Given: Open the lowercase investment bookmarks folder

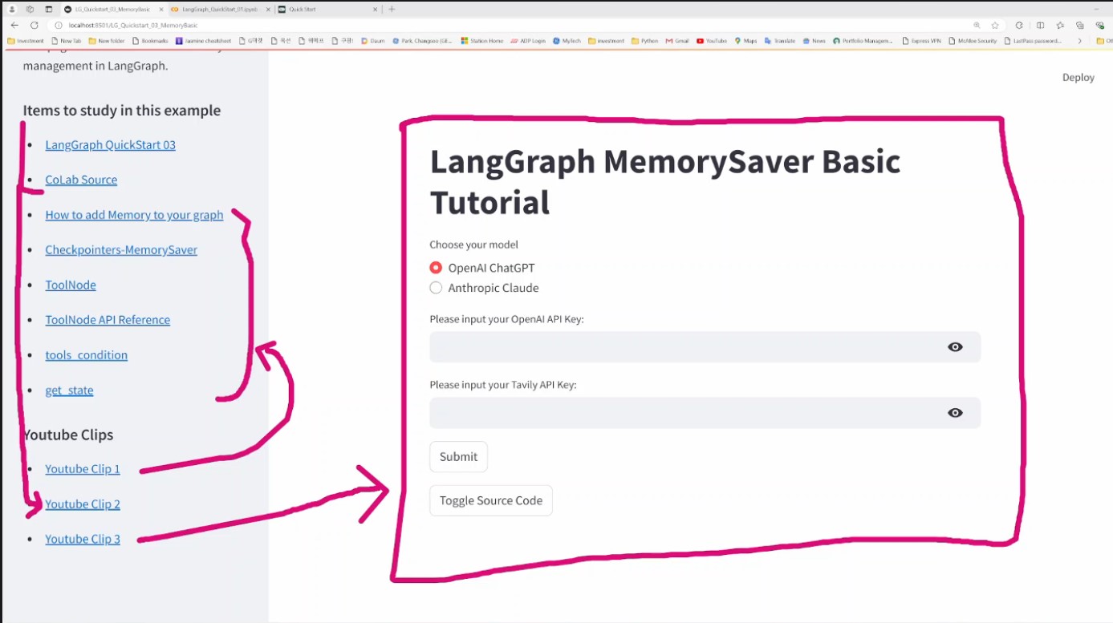Looking at the screenshot, I should tap(606, 40).
